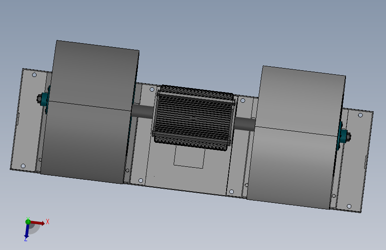Select the shaft between left blower and motor

[142, 112]
